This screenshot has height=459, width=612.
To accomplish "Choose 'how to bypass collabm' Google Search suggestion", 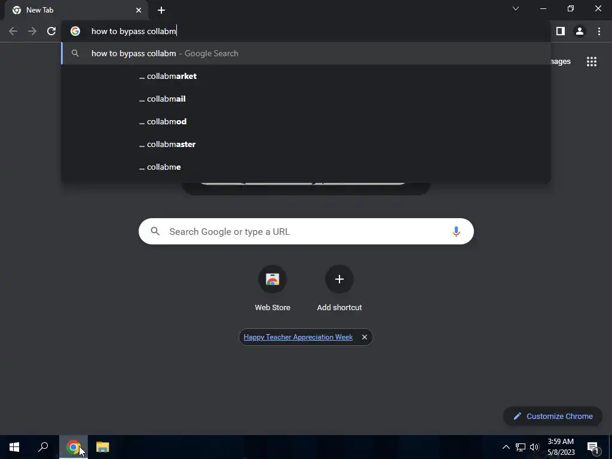I will click(x=306, y=53).
